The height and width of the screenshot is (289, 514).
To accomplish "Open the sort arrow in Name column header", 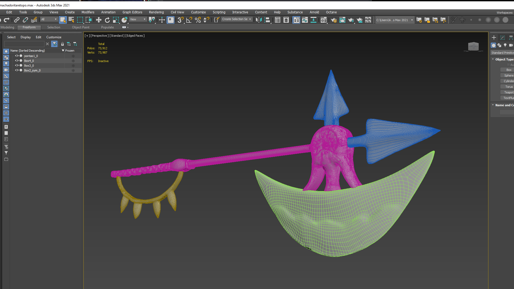I will (63, 51).
